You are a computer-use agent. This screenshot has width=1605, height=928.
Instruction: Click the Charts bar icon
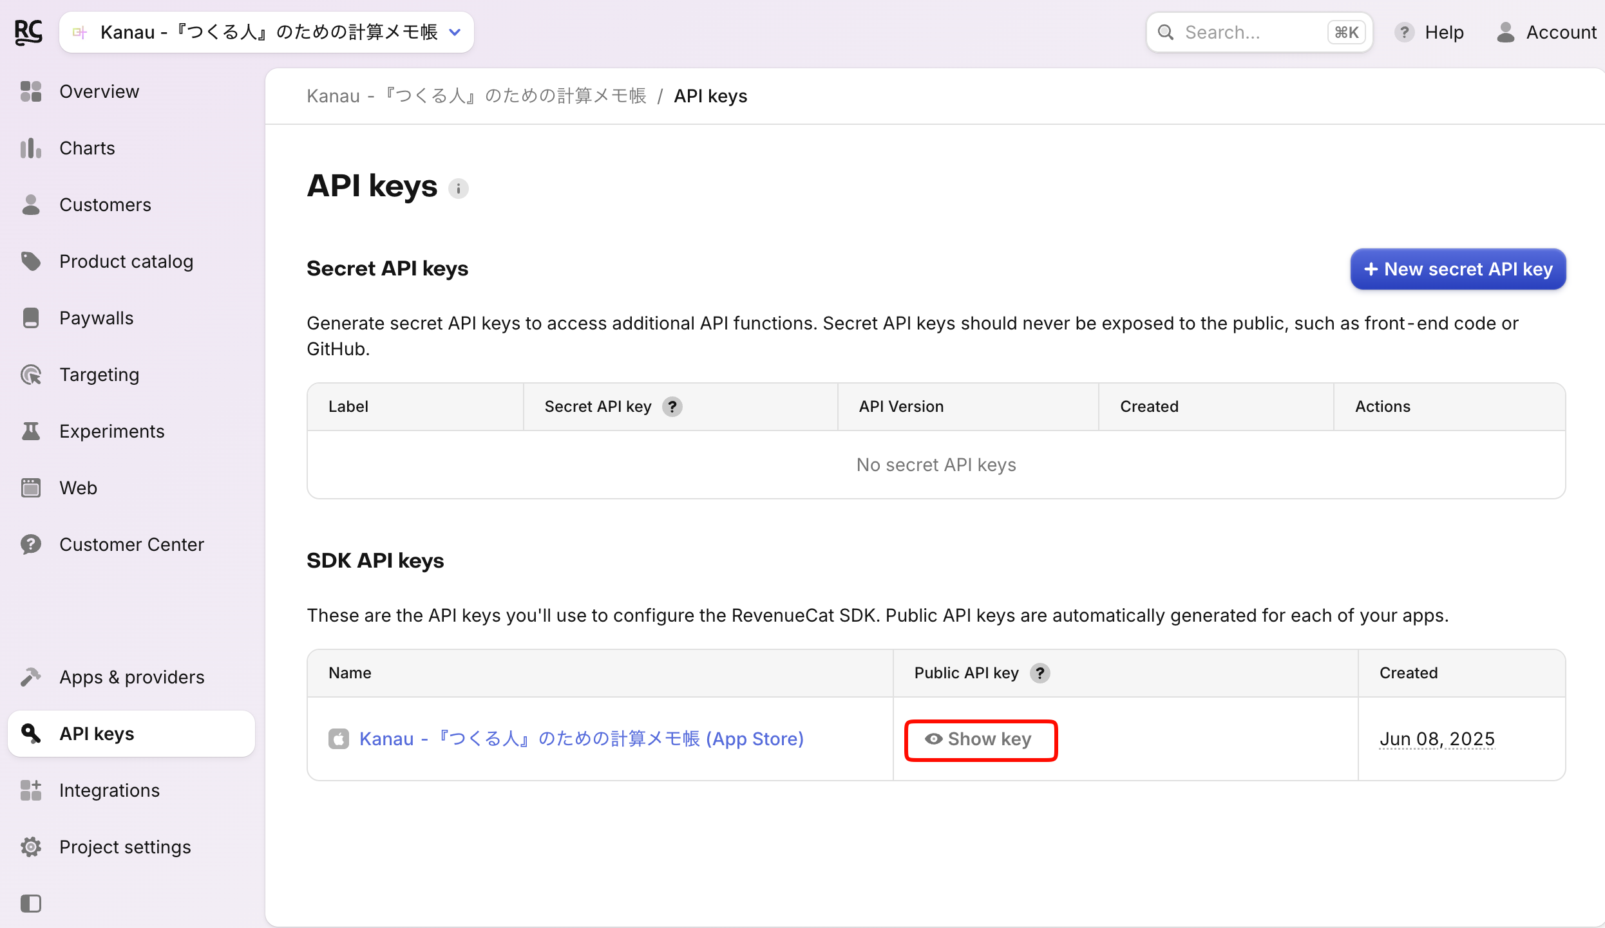[31, 148]
